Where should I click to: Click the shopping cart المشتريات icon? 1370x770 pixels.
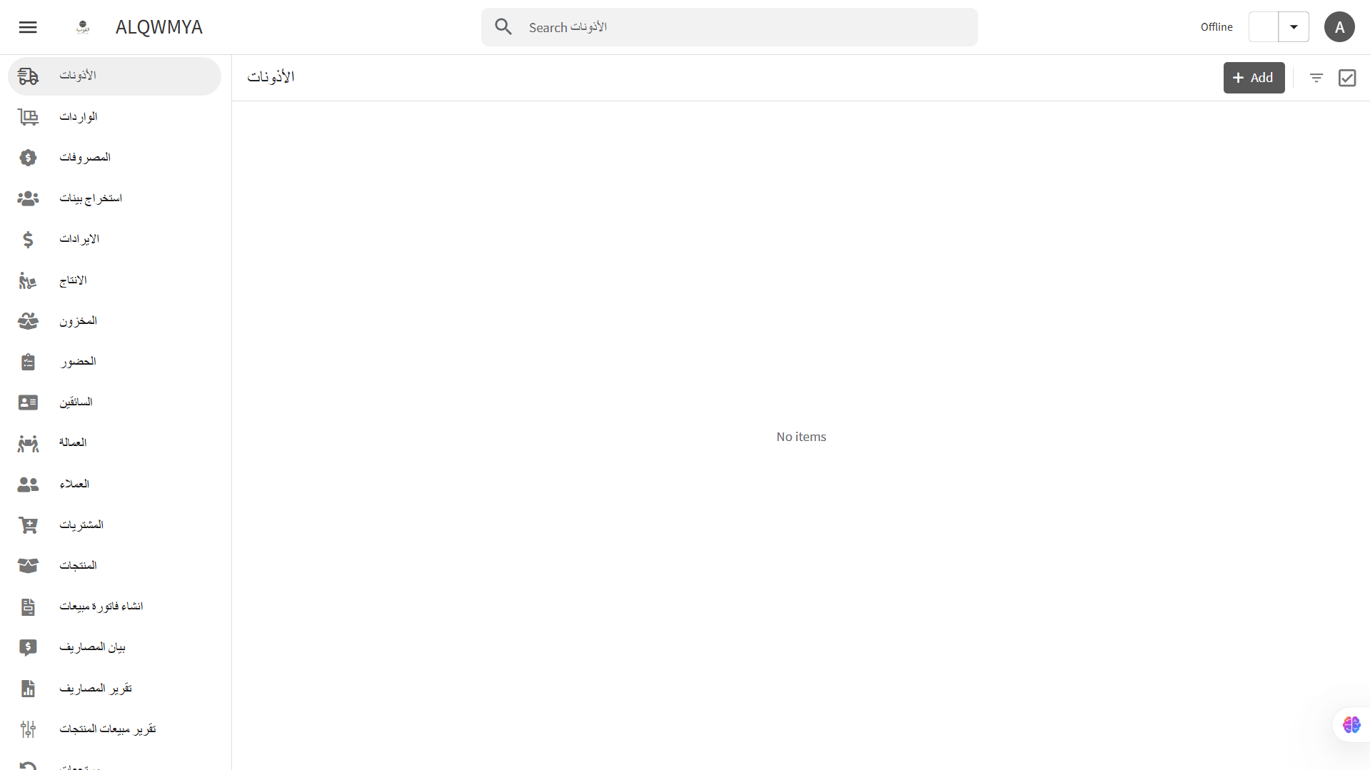click(x=28, y=526)
